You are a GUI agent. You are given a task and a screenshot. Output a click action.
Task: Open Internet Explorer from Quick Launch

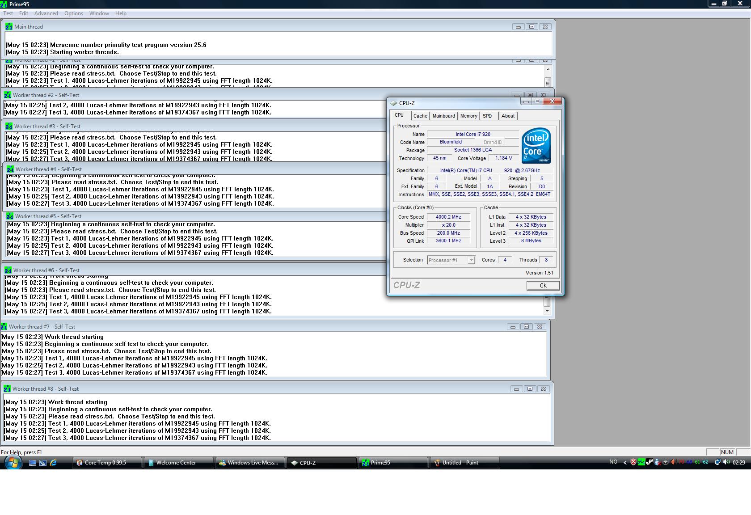click(x=53, y=463)
